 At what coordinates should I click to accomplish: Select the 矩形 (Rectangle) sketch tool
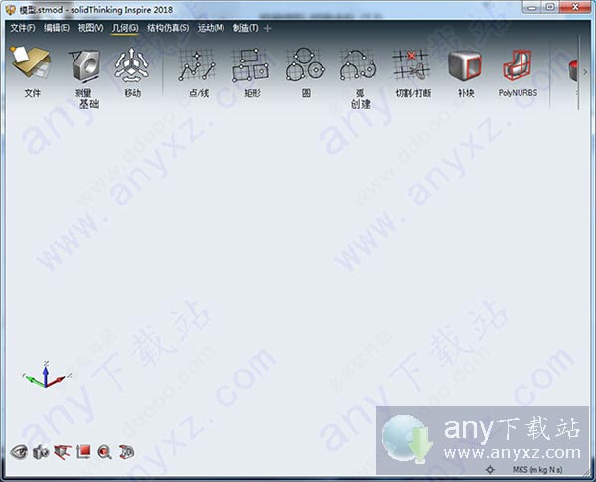coord(250,64)
